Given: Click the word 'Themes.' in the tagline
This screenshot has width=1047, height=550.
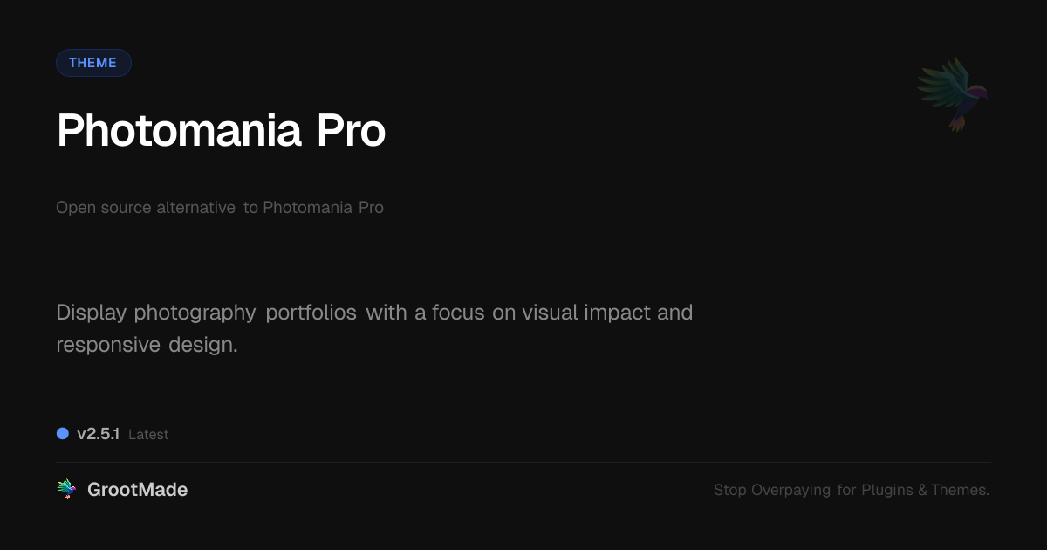Looking at the screenshot, I should coord(960,490).
